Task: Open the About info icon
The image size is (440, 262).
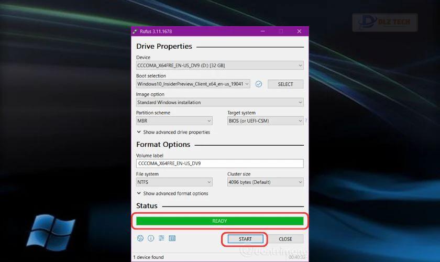Action: [151, 238]
